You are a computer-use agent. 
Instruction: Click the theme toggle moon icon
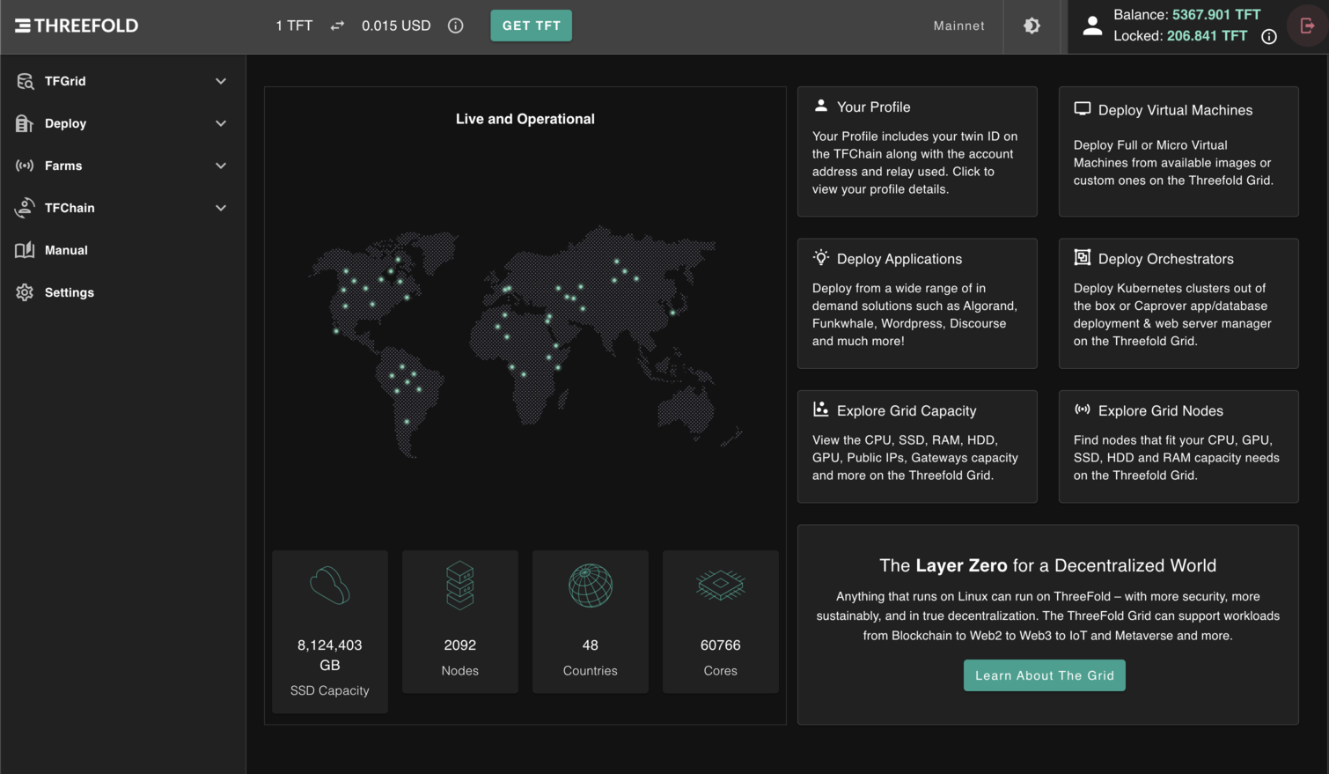1032,26
